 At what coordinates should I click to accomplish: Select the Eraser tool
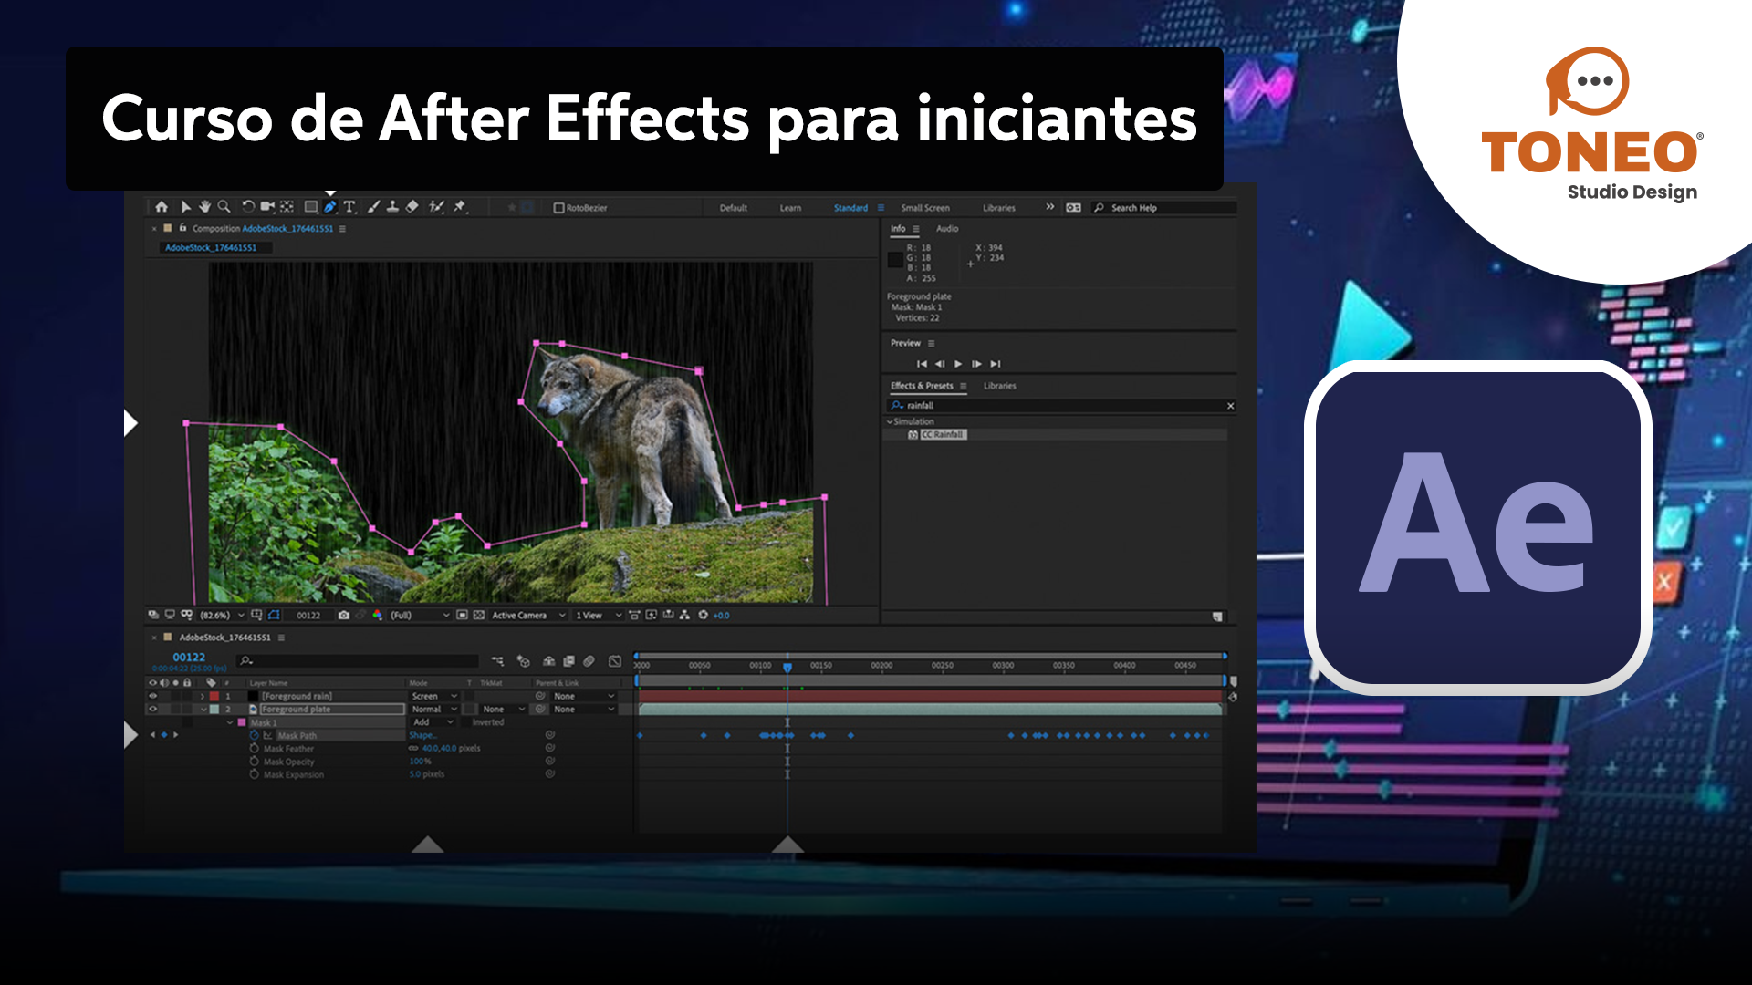tap(412, 207)
